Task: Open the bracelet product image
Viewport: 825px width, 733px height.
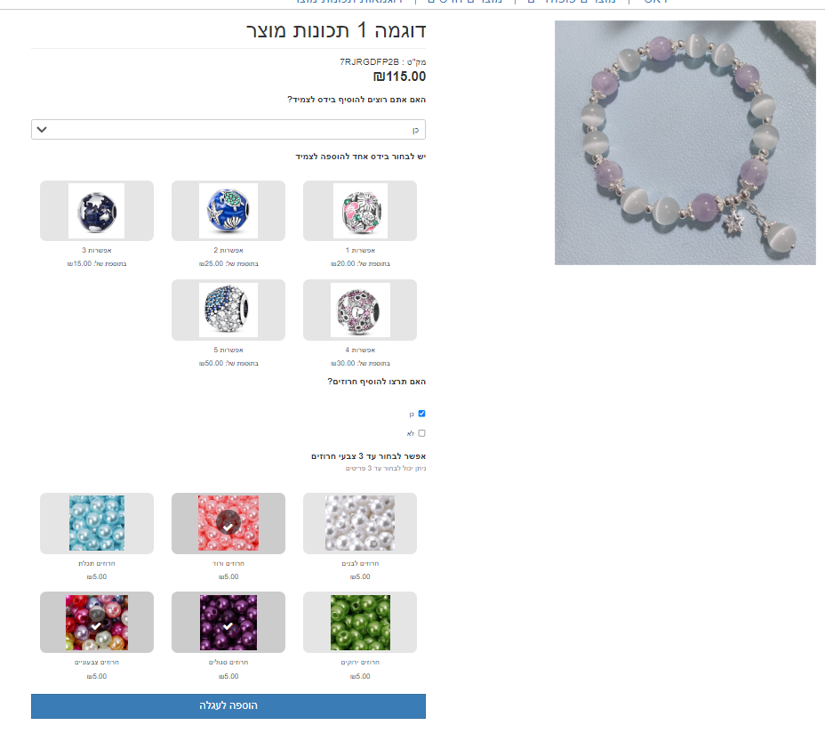Action: (x=685, y=142)
